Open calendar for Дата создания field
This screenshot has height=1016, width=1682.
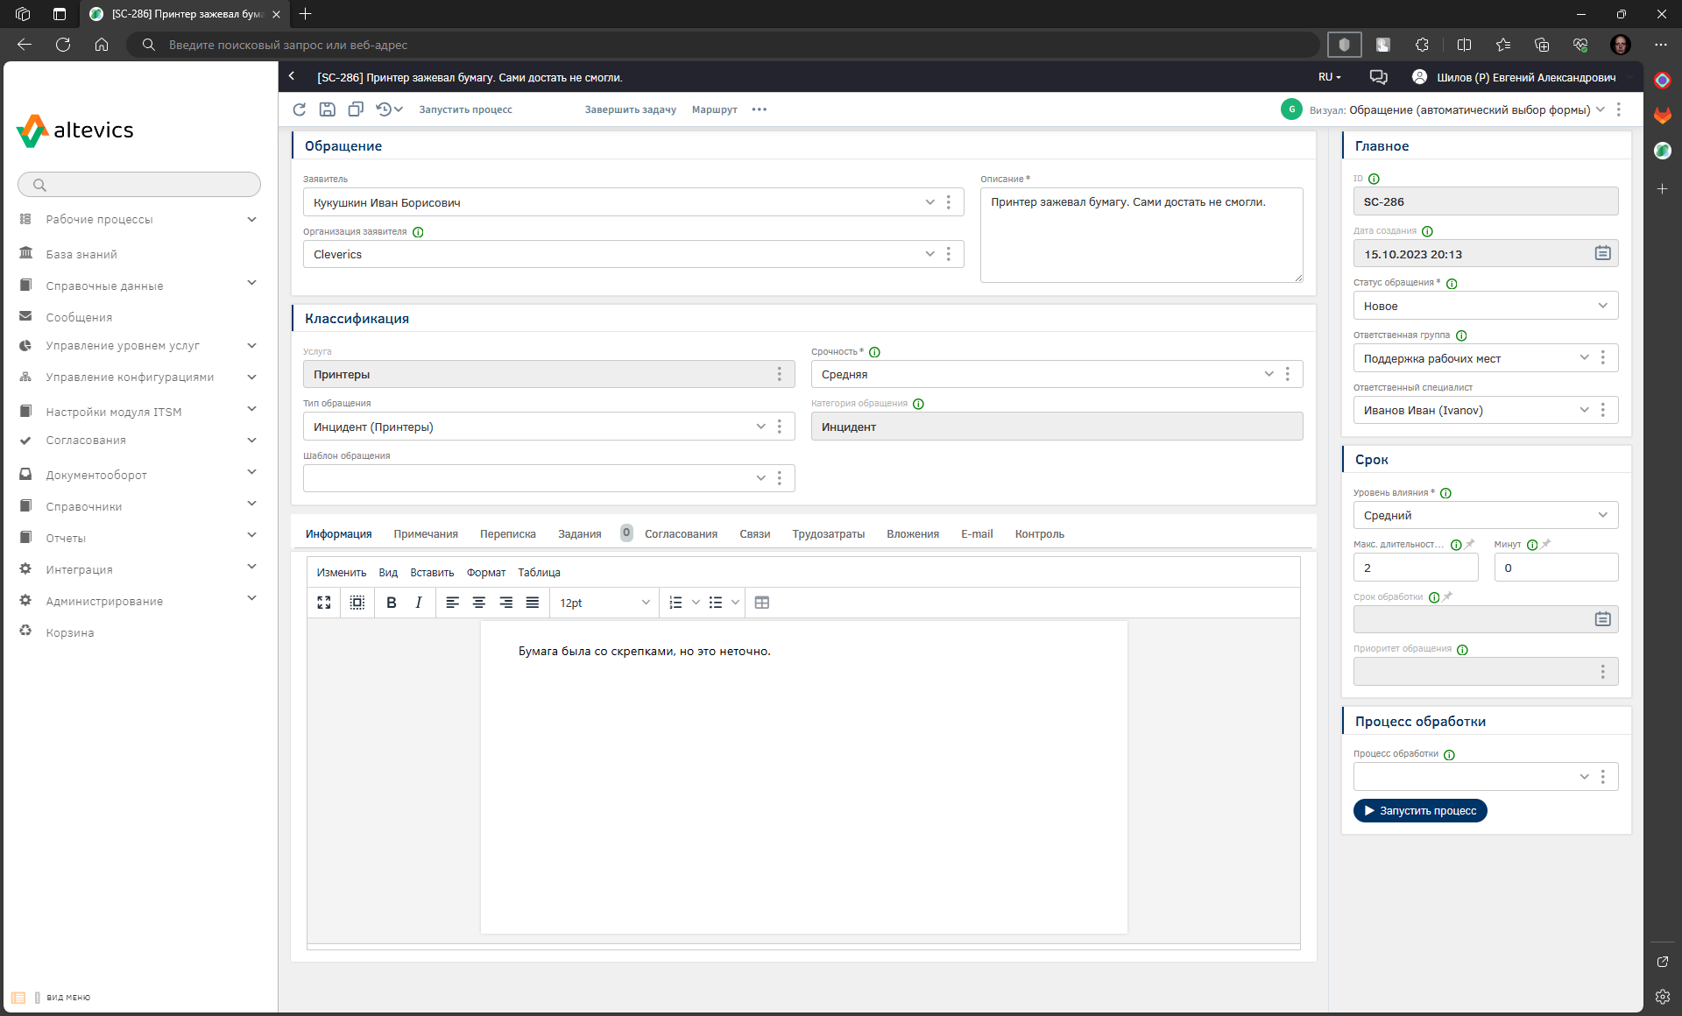1602,253
